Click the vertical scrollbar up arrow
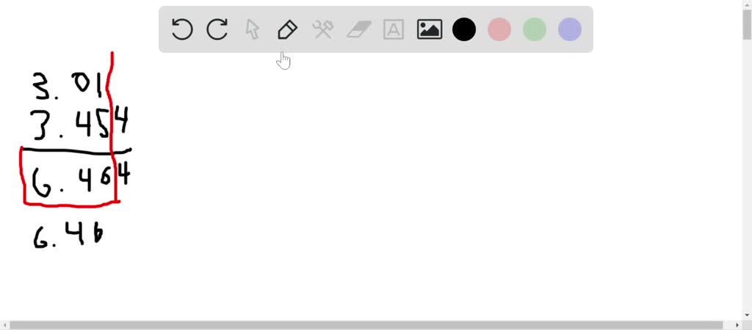Screen dimensions: 752x330 coord(747,4)
